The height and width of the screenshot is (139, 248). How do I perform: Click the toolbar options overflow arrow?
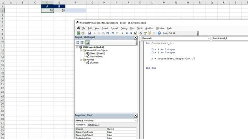click(x=198, y=33)
